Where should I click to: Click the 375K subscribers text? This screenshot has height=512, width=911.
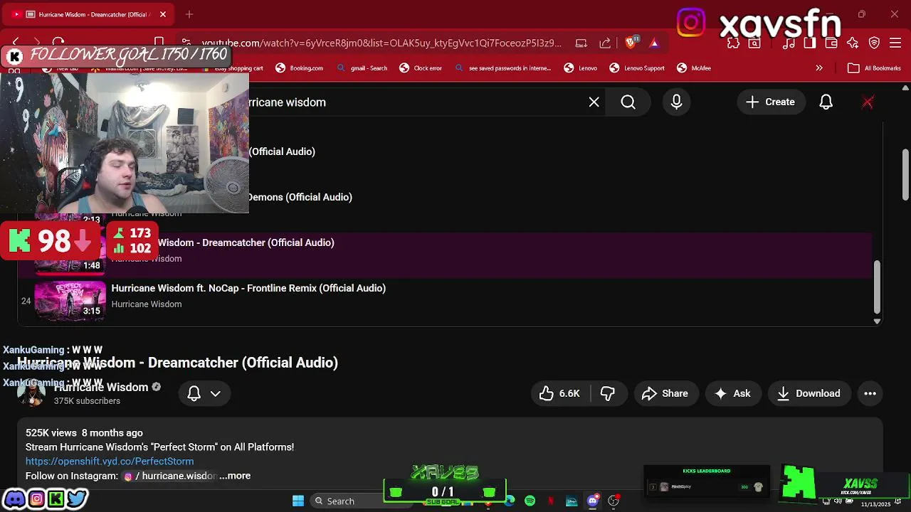pos(87,401)
